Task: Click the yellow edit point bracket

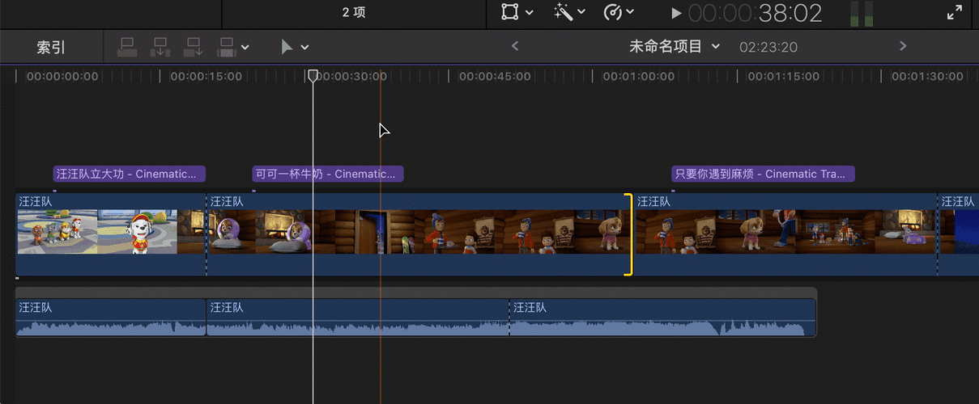Action: pyautogui.click(x=628, y=234)
